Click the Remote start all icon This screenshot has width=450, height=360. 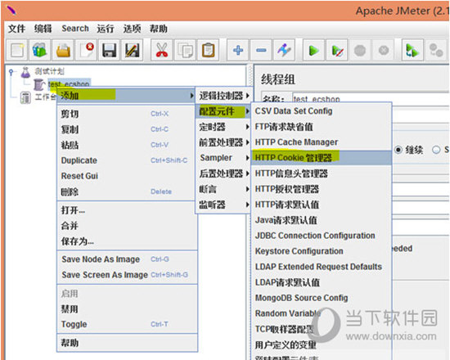[x=412, y=50]
